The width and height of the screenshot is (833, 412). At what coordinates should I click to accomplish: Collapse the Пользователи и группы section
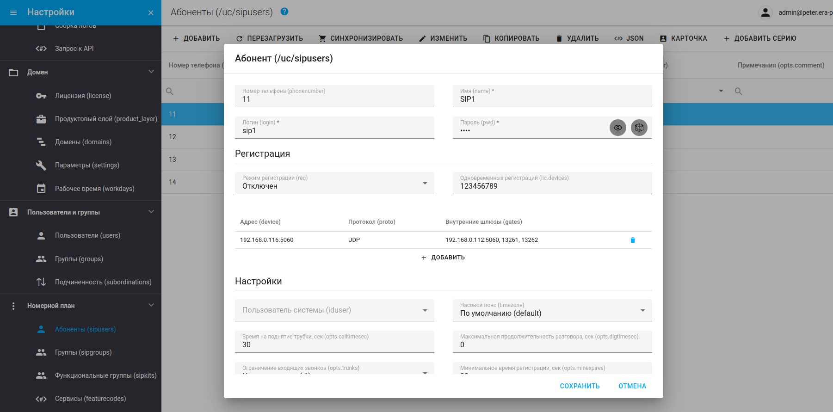(x=151, y=212)
